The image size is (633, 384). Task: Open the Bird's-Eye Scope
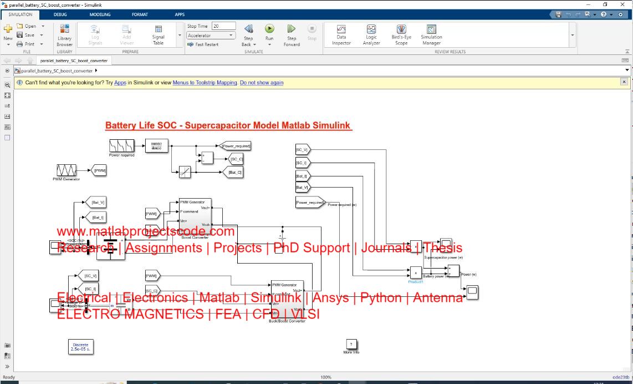coord(401,35)
